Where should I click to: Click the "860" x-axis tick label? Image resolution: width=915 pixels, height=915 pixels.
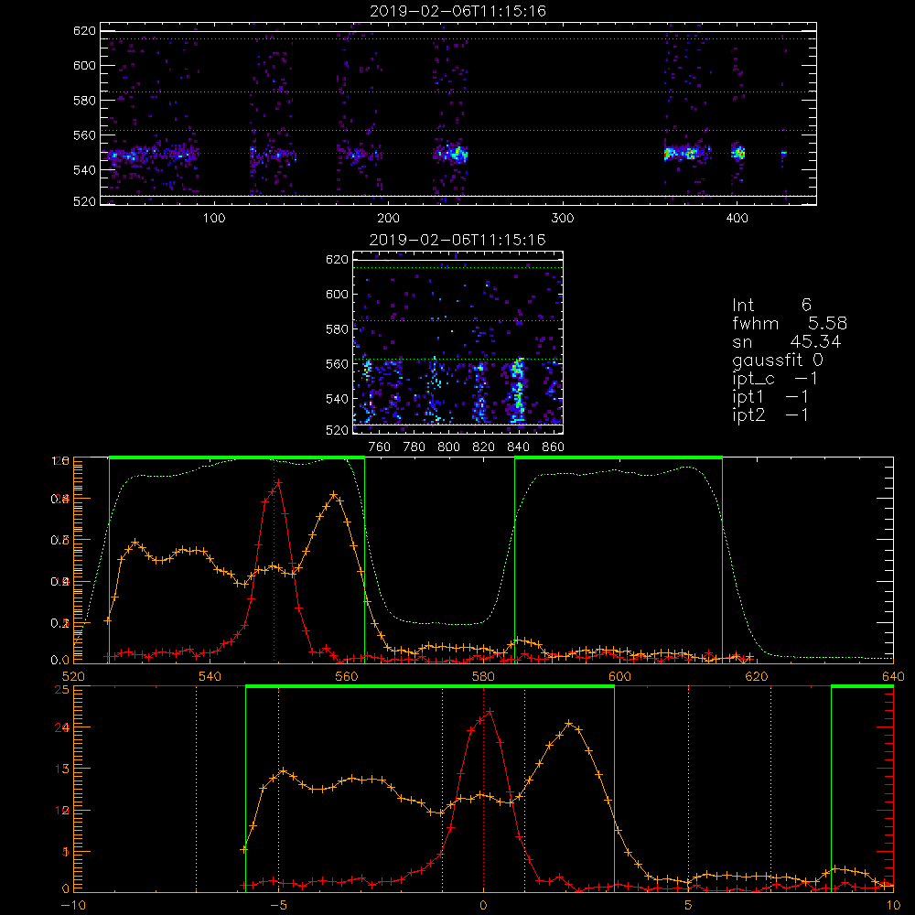(554, 447)
